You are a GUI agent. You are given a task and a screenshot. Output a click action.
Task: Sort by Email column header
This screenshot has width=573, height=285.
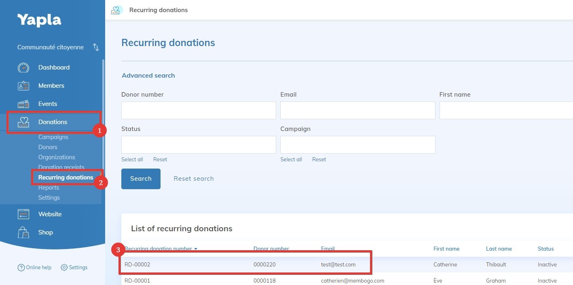click(328, 249)
